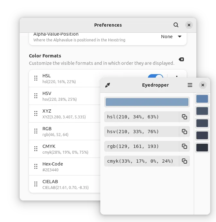Image resolution: width=216 pixels, height=222 pixels.
Task: Copy the cmyk value to clipboard
Action: click(184, 161)
